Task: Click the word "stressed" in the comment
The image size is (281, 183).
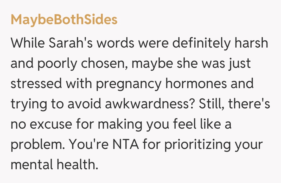Action: click(36, 84)
